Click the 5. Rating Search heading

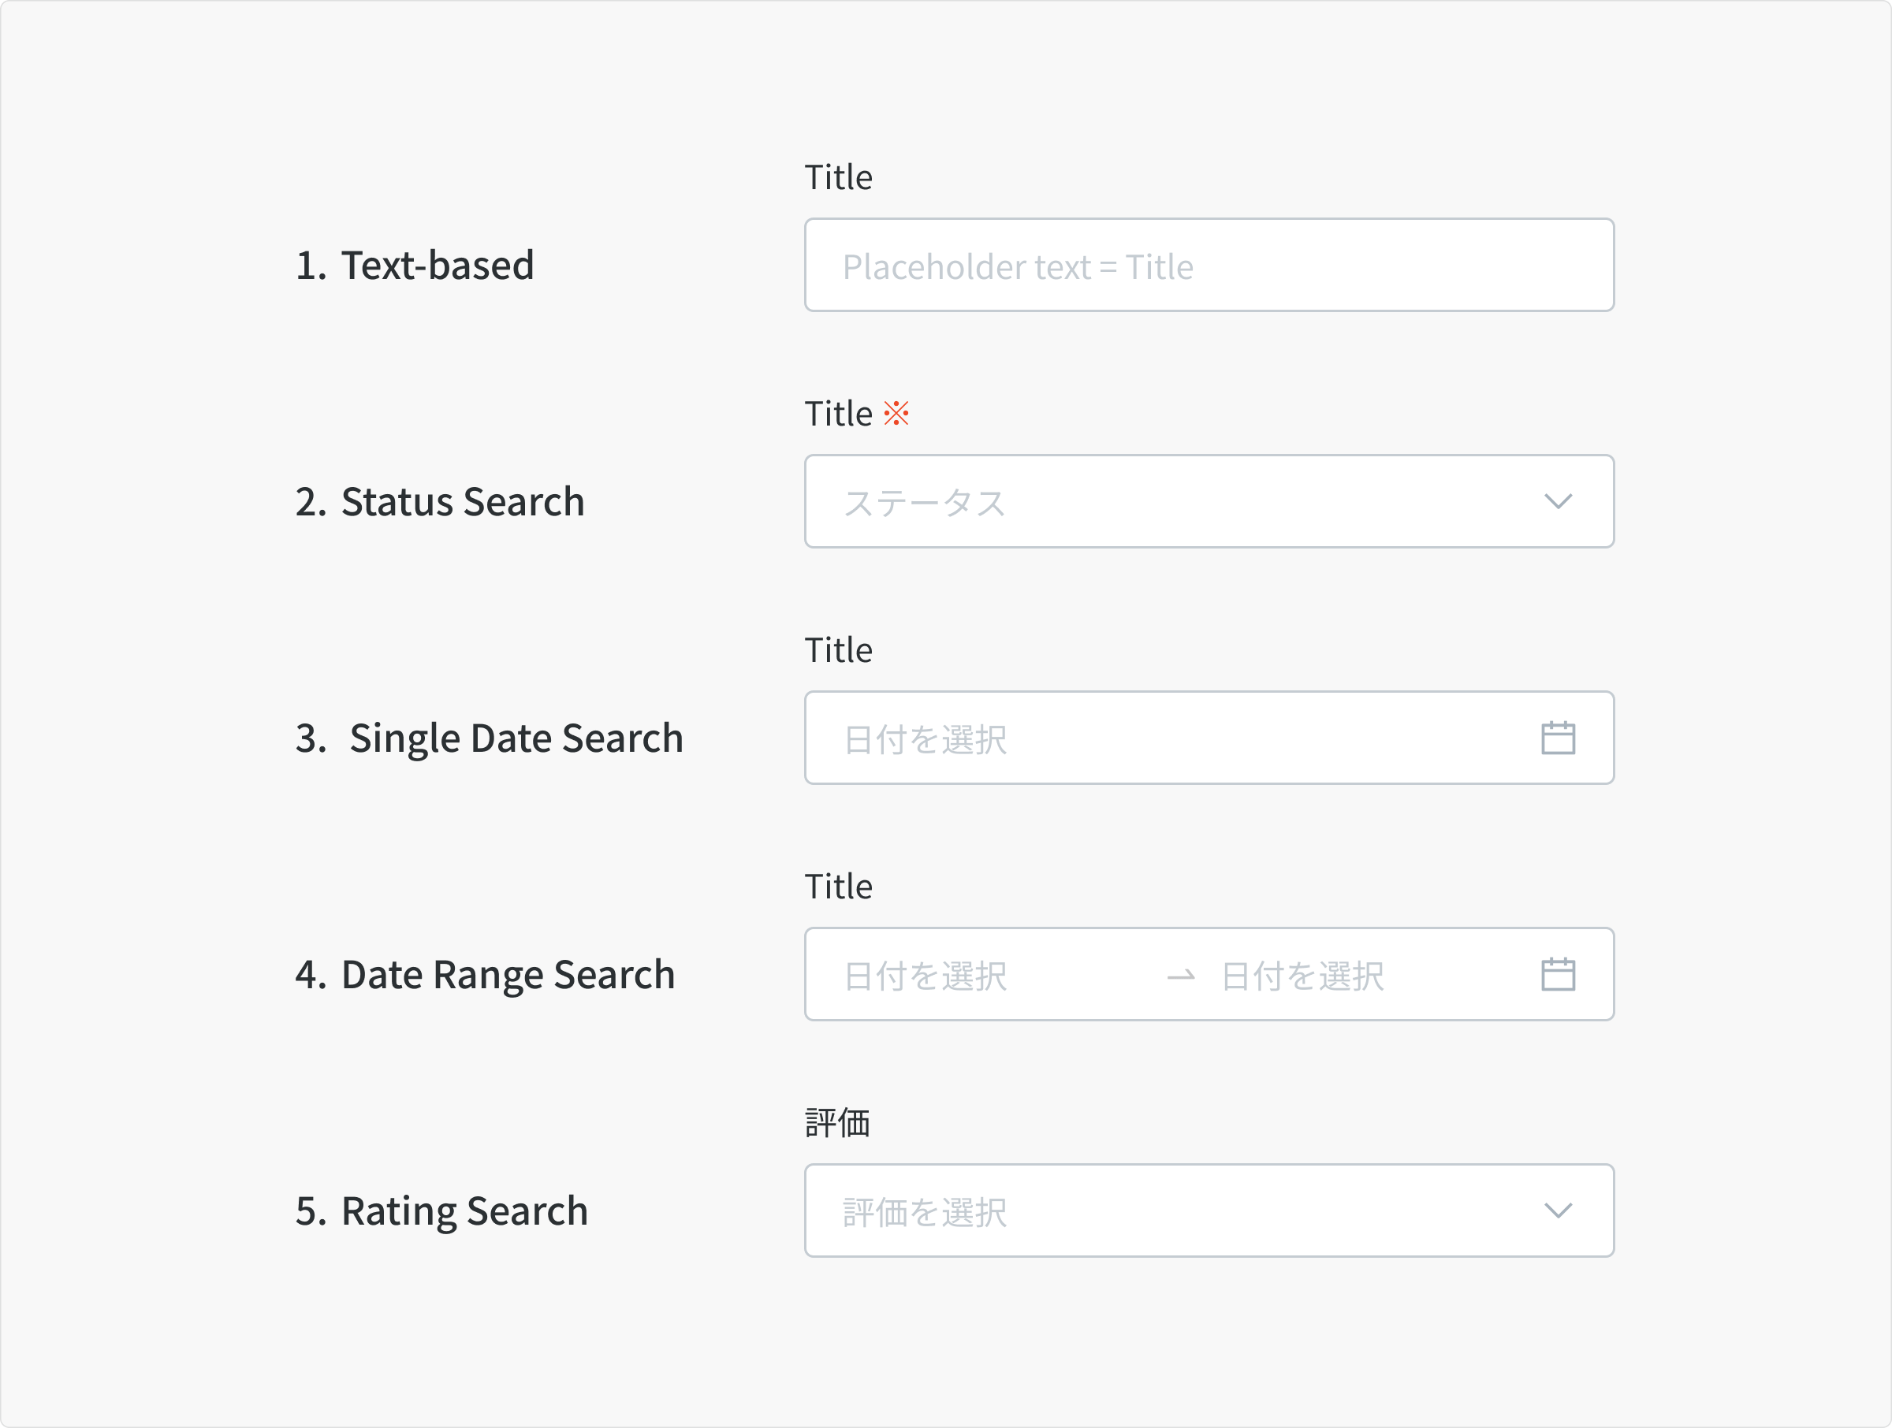[x=441, y=1211]
